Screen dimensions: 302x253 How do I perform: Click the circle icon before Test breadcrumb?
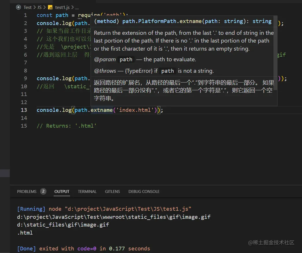click(x=19, y=7)
